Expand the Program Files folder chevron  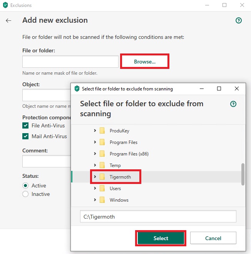[95, 142]
